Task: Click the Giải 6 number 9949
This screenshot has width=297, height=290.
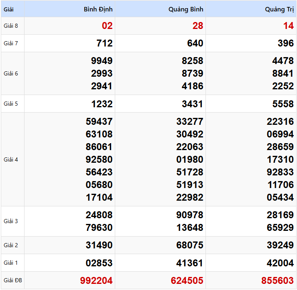Action: tap(102, 61)
